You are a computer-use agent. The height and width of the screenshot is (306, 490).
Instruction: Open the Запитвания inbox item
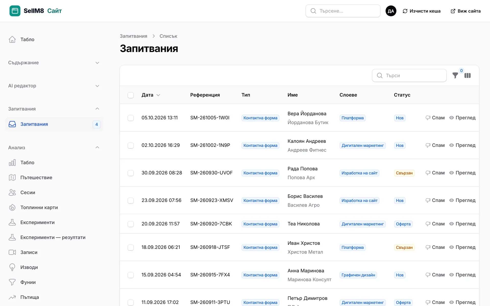click(x=54, y=124)
